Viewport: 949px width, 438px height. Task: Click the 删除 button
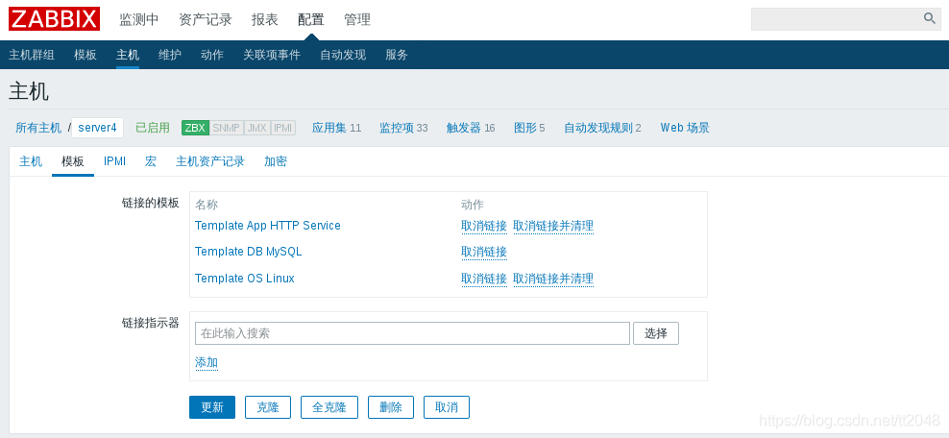click(x=391, y=407)
